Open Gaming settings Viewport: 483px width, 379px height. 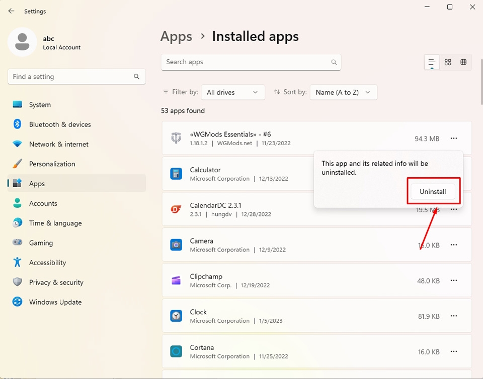click(76, 243)
